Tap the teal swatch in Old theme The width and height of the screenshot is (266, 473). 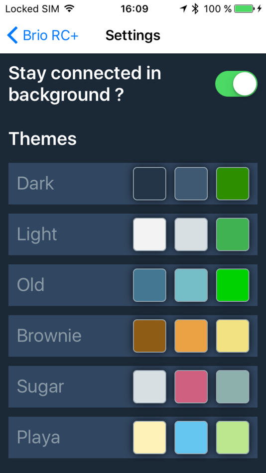(191, 285)
